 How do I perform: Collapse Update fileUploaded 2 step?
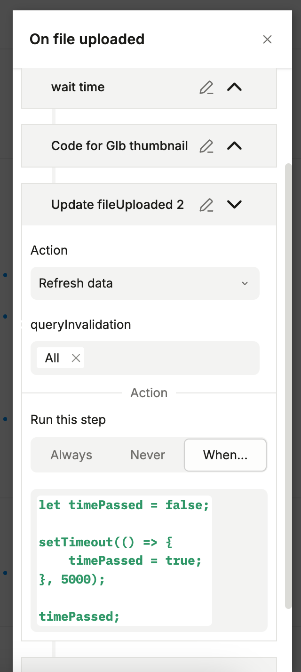tap(234, 205)
